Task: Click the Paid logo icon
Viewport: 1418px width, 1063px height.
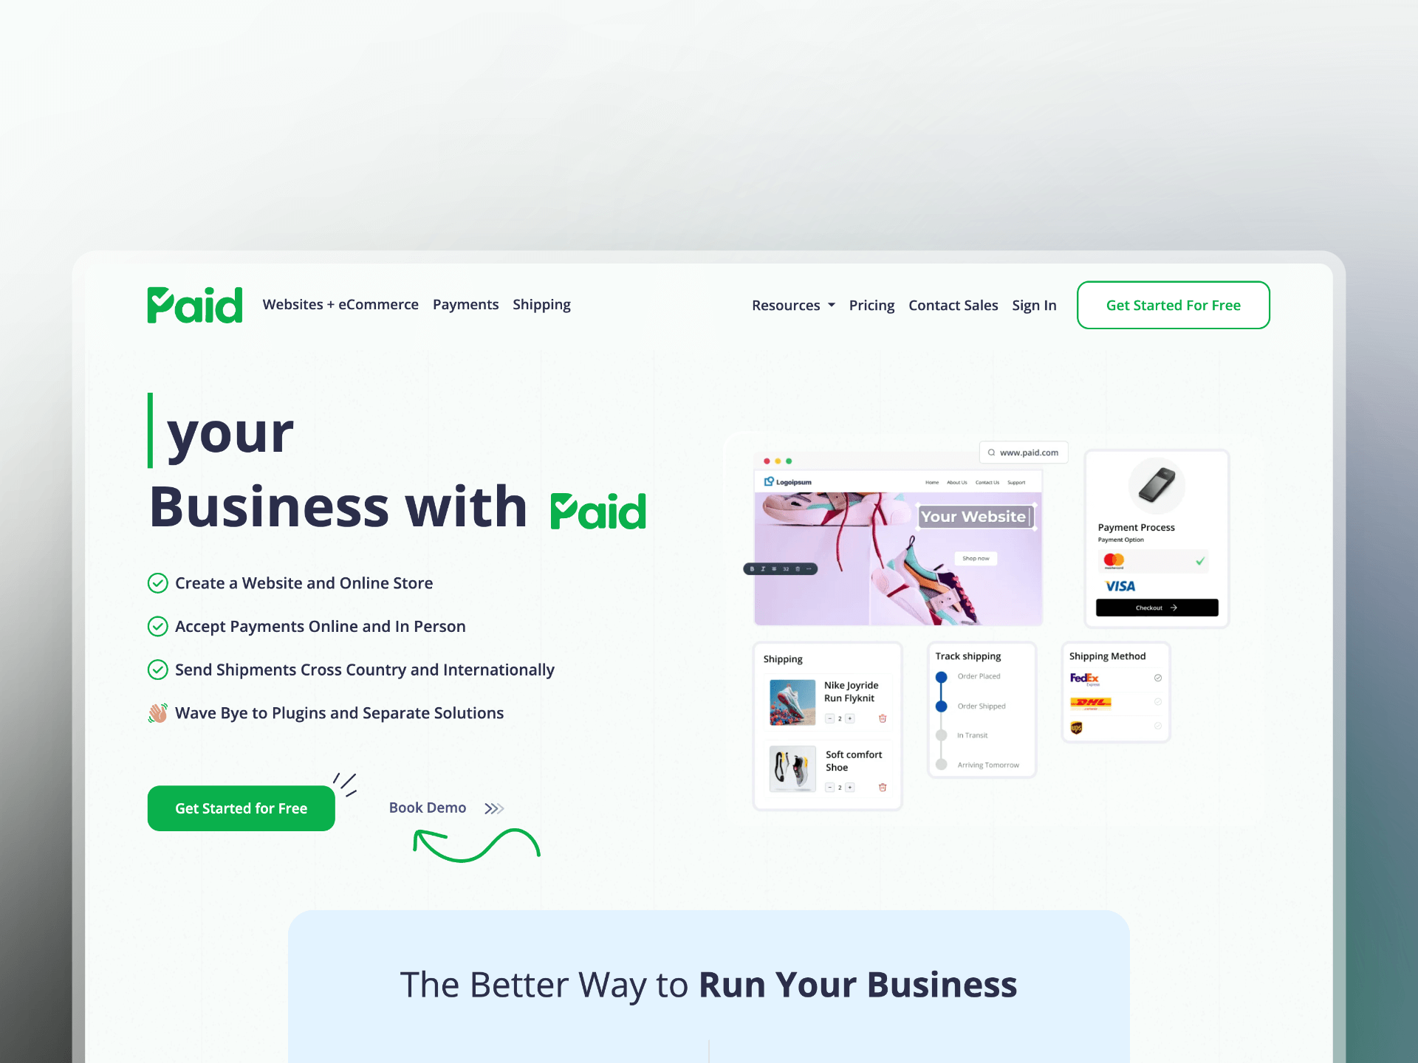Action: (x=196, y=305)
